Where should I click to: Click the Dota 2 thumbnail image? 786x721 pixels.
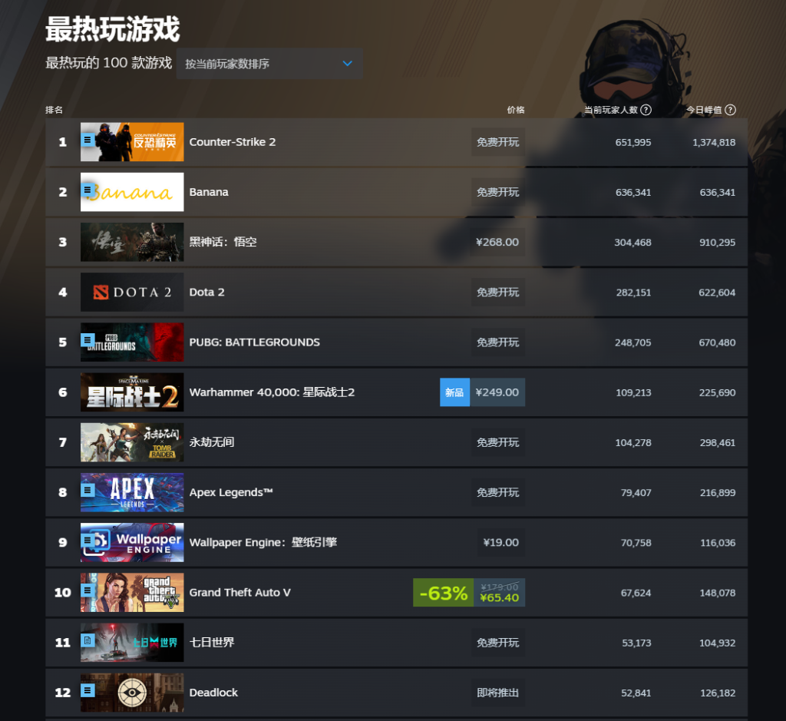point(132,293)
